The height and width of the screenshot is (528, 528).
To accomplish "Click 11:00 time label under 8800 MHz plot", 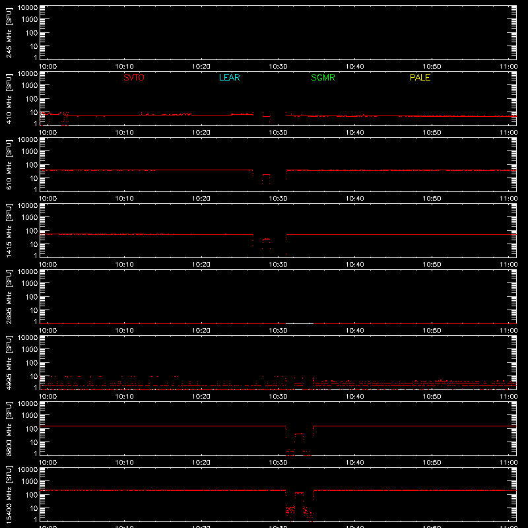I will point(508,463).
